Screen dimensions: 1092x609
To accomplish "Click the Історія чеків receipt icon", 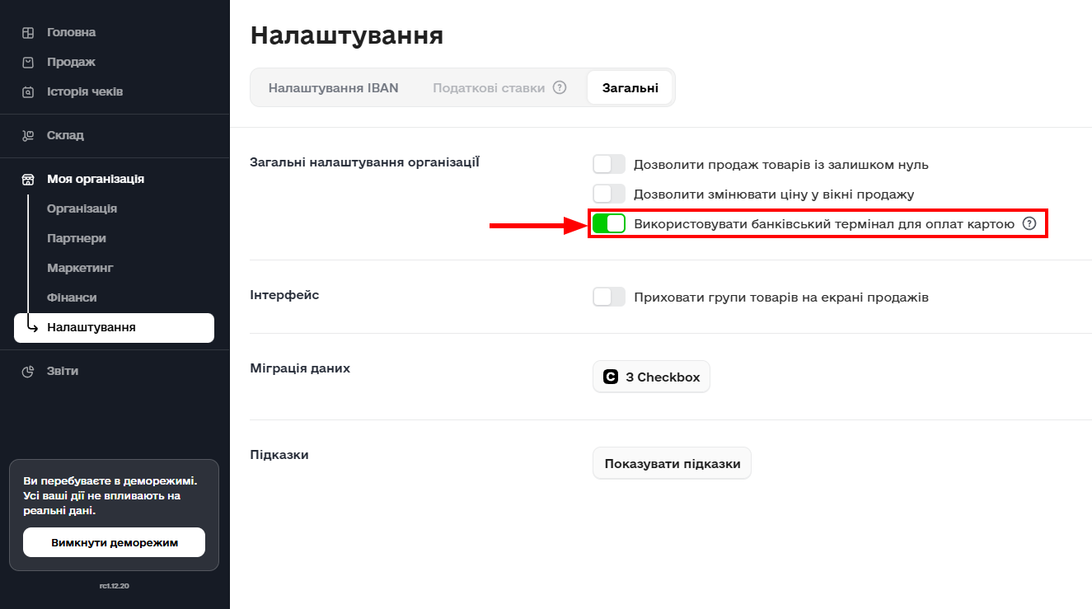I will pyautogui.click(x=28, y=92).
